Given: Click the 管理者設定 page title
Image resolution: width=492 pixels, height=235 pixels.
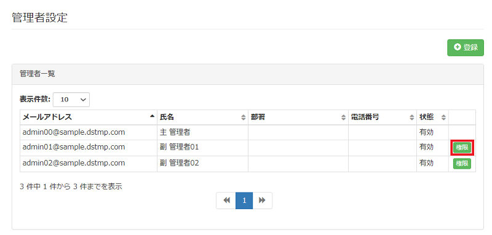Looking at the screenshot, I should 39,18.
